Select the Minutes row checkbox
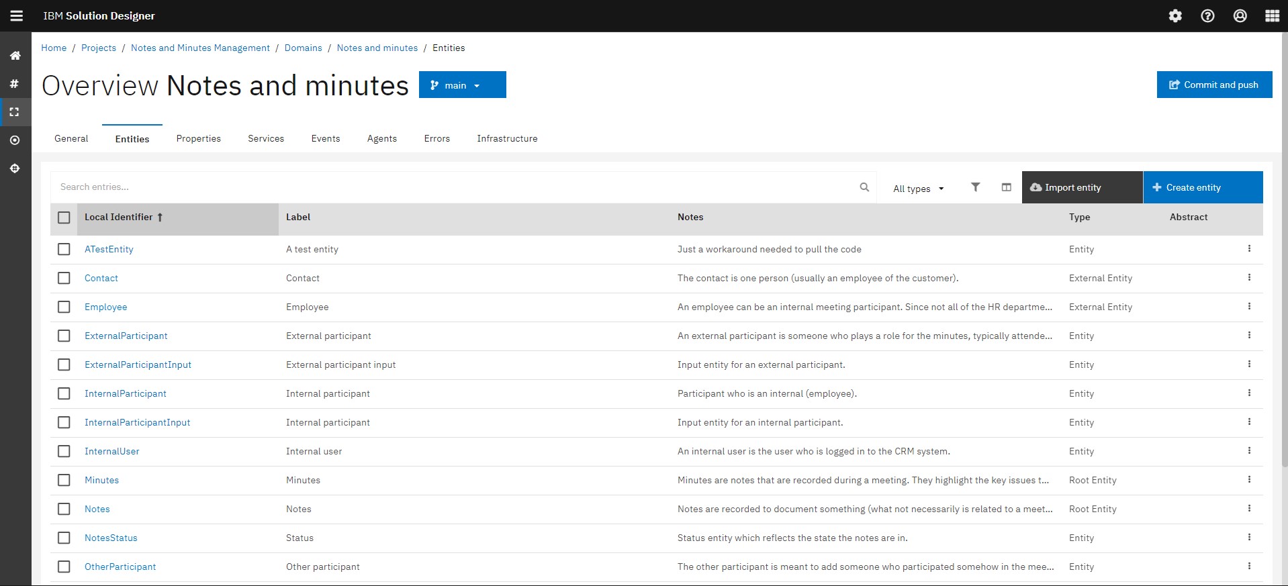1288x586 pixels. (x=64, y=480)
